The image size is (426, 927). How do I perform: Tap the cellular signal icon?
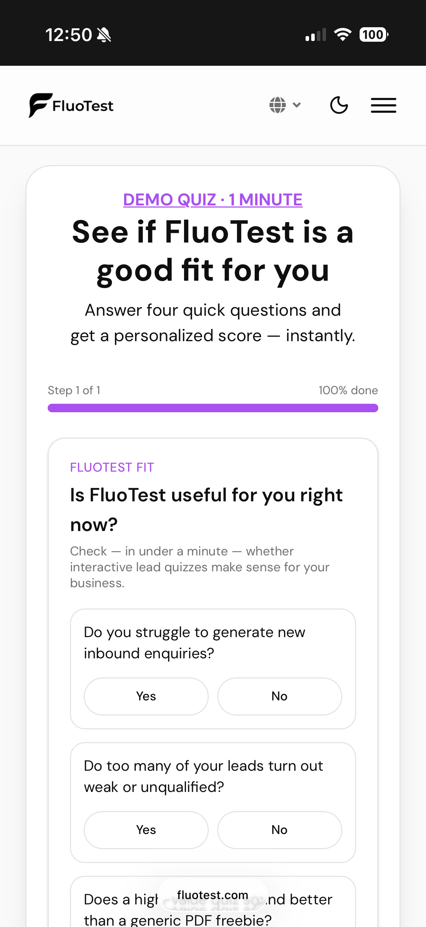point(315,34)
